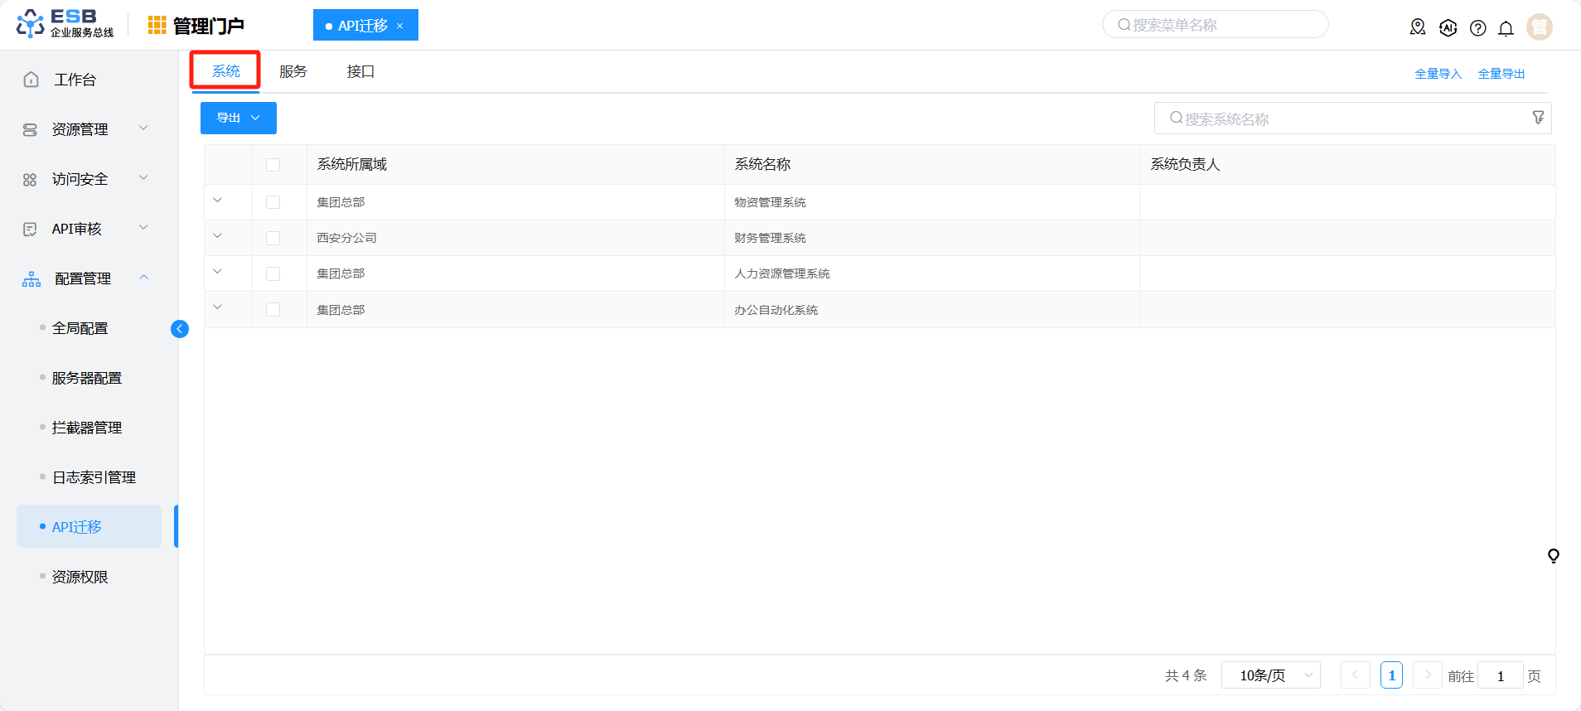Open the help question mark icon
Screen dimensions: 1581x711
[1477, 28]
